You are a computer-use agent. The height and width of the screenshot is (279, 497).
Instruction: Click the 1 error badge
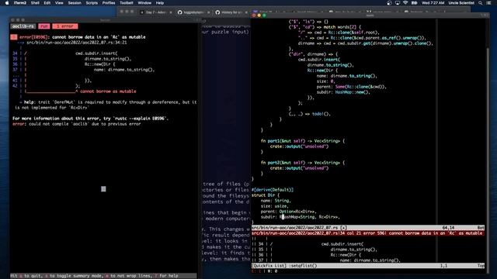[x=65, y=26]
